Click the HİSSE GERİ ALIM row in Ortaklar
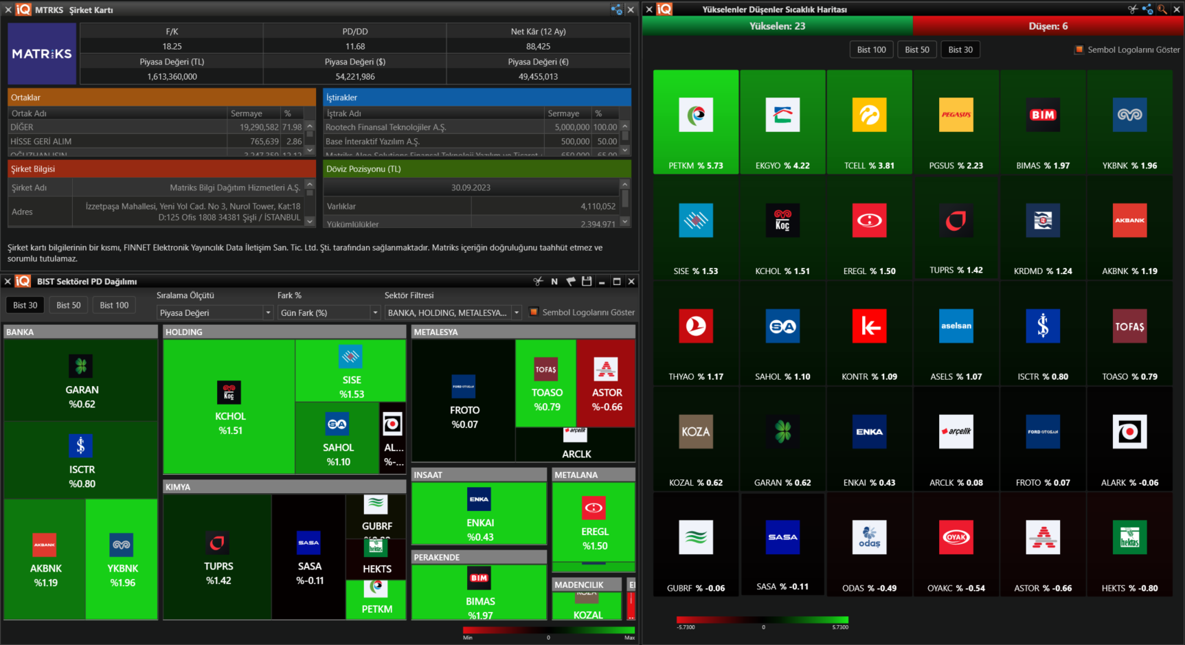The width and height of the screenshot is (1185, 645). point(156,142)
